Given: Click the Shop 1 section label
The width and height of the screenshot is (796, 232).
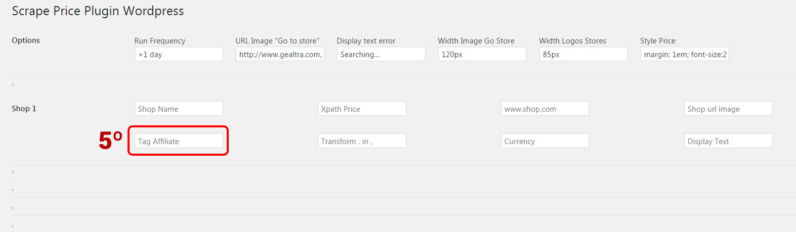Looking at the screenshot, I should [x=24, y=109].
